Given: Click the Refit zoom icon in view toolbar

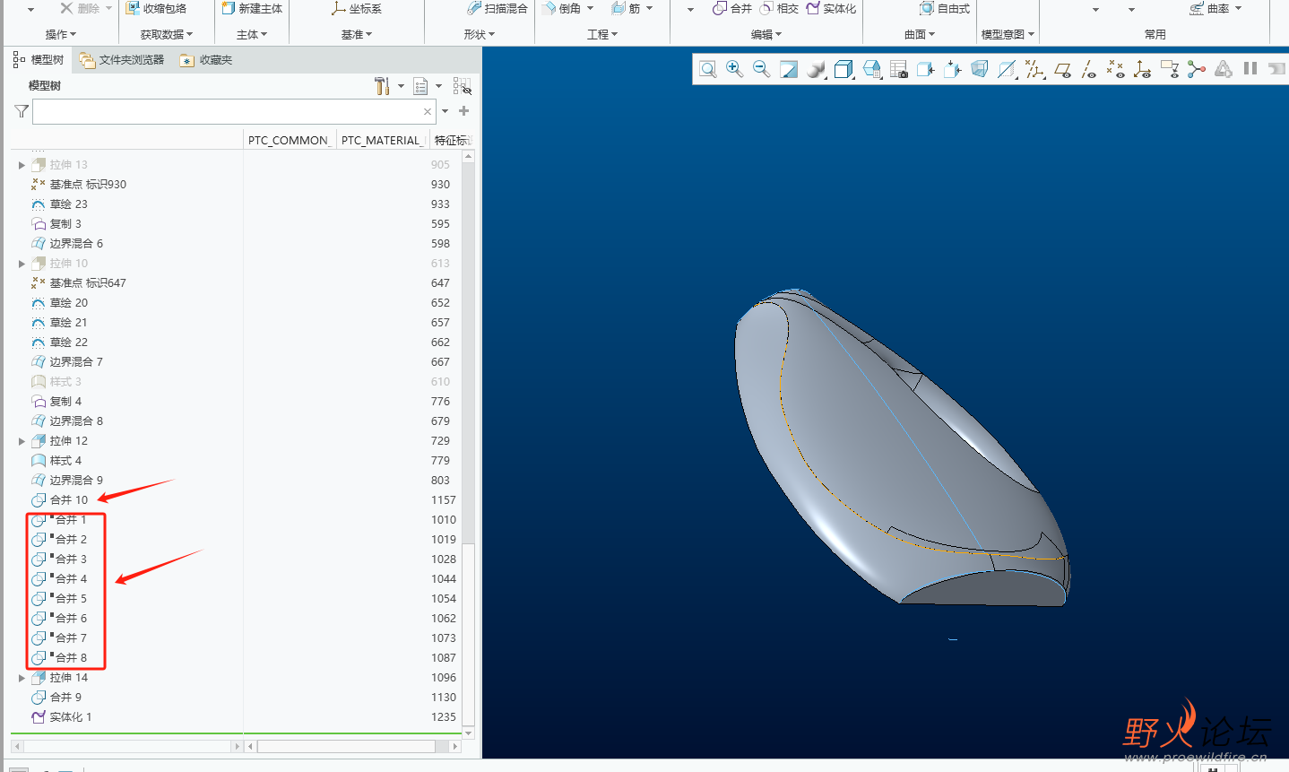Looking at the screenshot, I should pyautogui.click(x=708, y=69).
